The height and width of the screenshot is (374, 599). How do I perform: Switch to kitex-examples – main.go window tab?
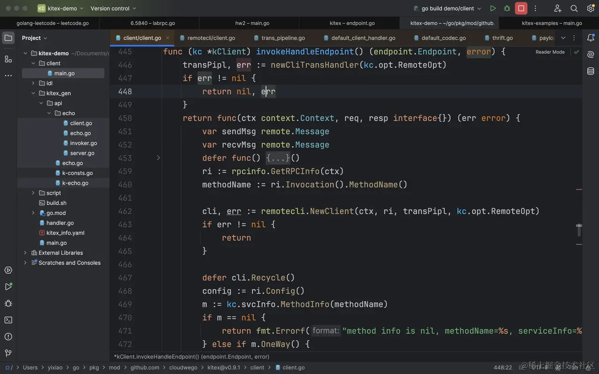click(x=552, y=23)
